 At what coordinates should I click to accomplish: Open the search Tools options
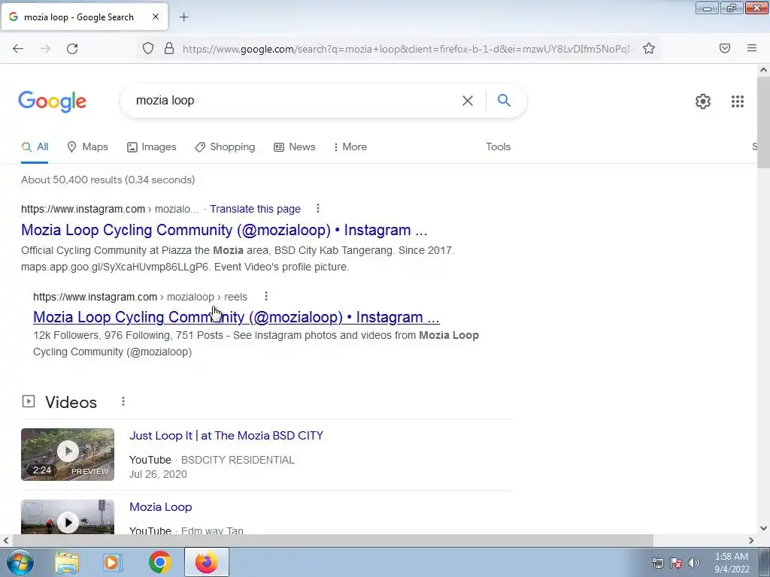[x=498, y=147]
